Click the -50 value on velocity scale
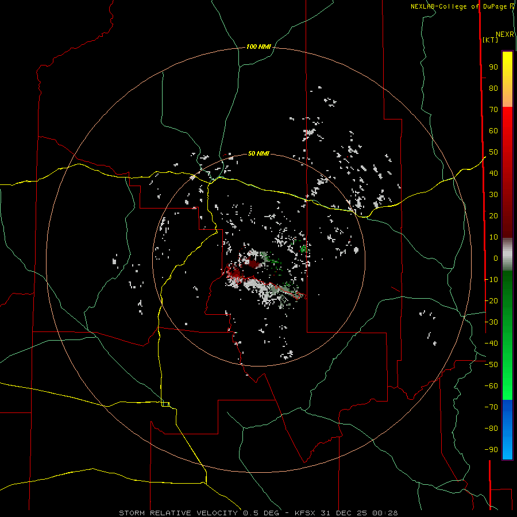 (491, 365)
